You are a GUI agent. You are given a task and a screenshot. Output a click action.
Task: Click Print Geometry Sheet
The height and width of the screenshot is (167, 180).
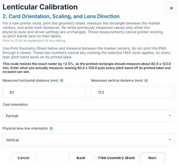pyautogui.click(x=116, y=158)
